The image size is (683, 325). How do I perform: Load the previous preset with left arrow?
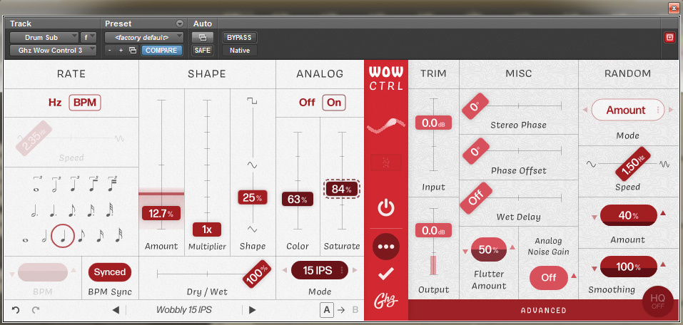coord(116,310)
